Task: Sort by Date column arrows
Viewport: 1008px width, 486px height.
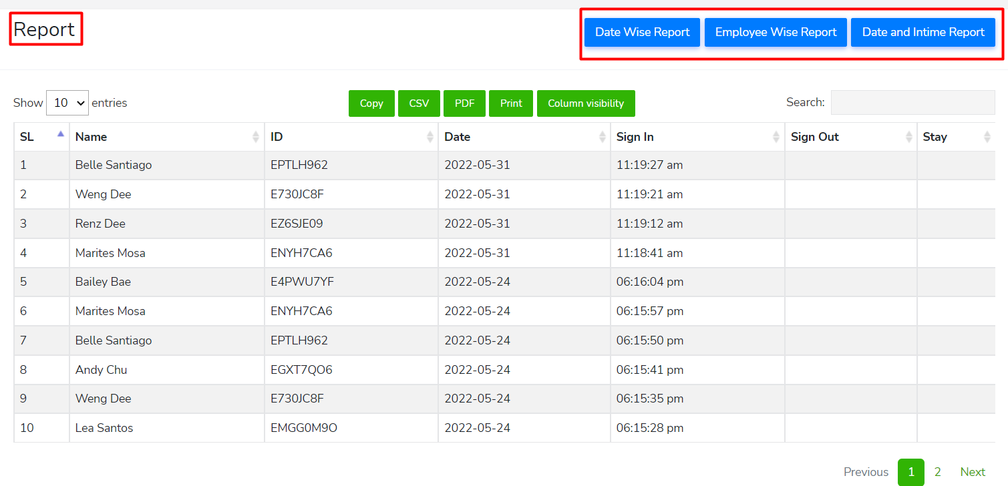Action: click(603, 137)
